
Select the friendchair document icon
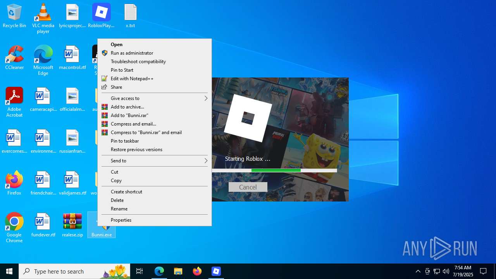coord(43,183)
